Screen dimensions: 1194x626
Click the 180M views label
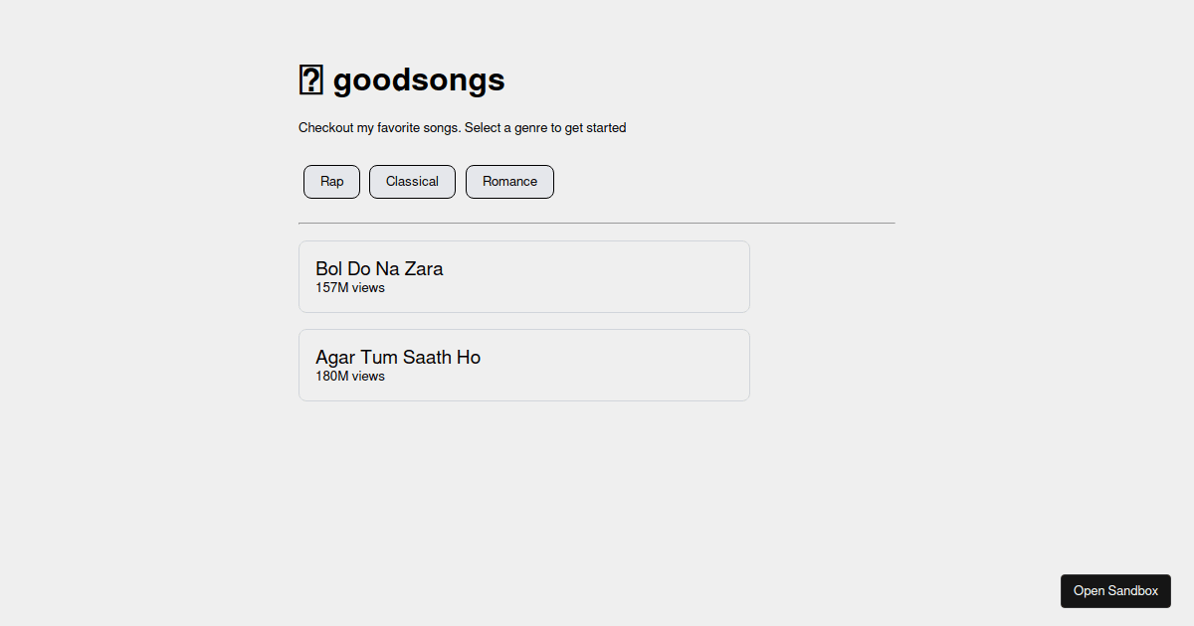click(349, 376)
